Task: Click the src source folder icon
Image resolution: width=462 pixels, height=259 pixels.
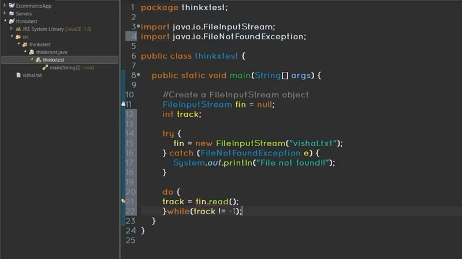Action: pos(18,37)
